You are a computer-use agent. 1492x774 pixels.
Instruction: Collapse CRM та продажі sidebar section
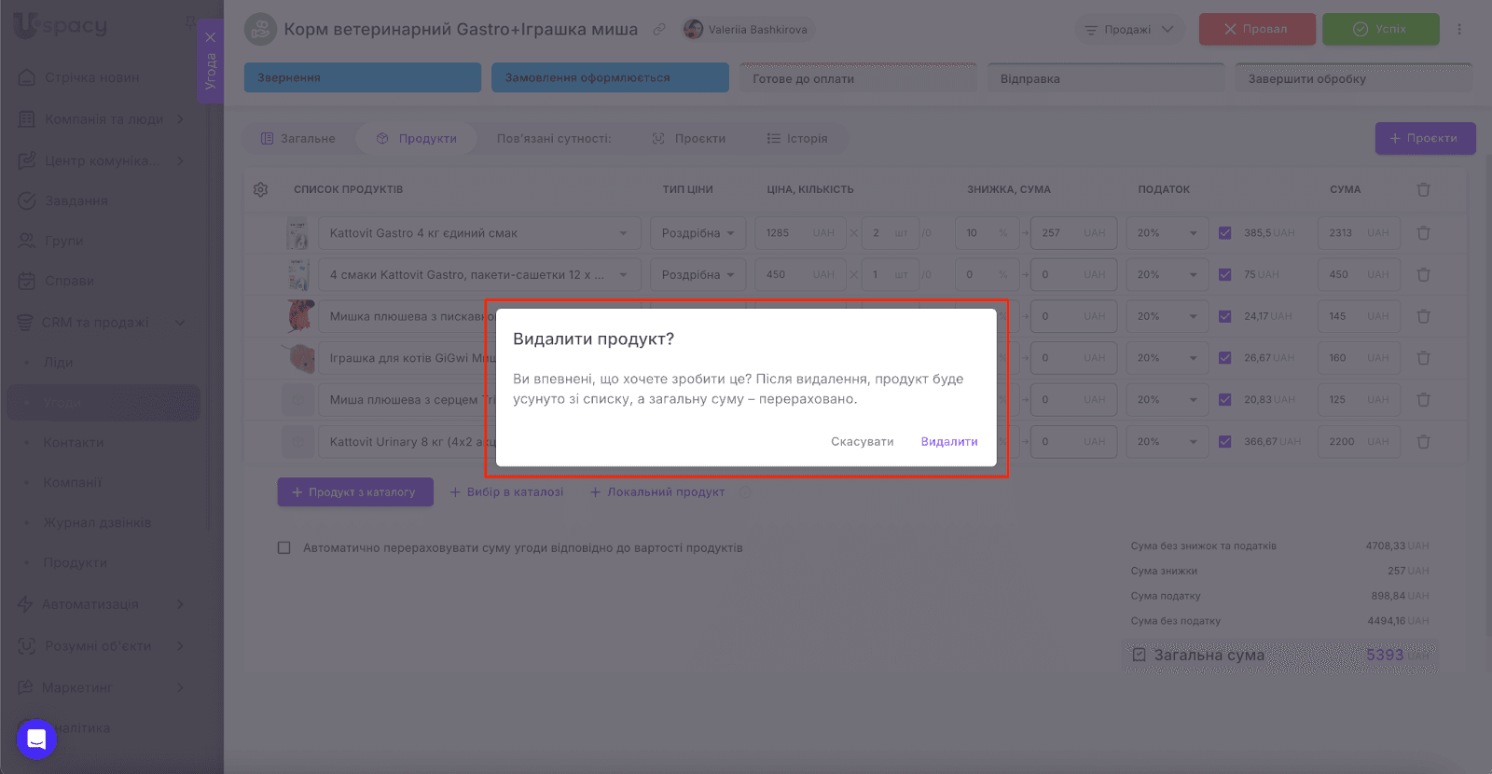[x=180, y=323]
